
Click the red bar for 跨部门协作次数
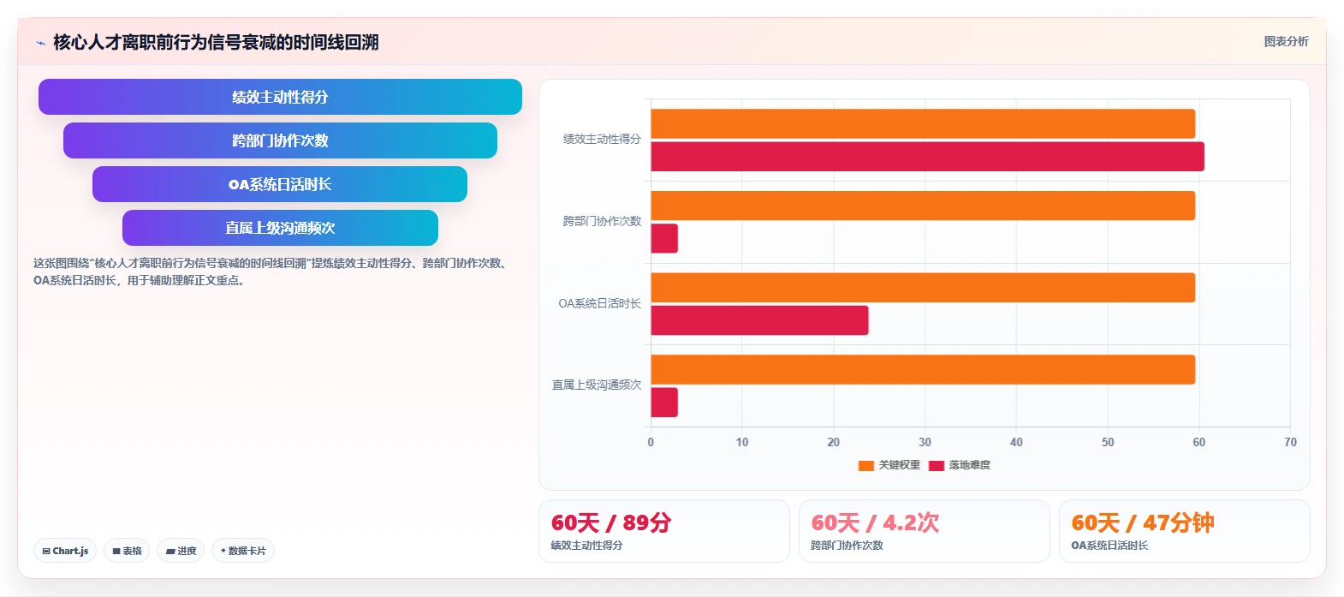coord(664,238)
